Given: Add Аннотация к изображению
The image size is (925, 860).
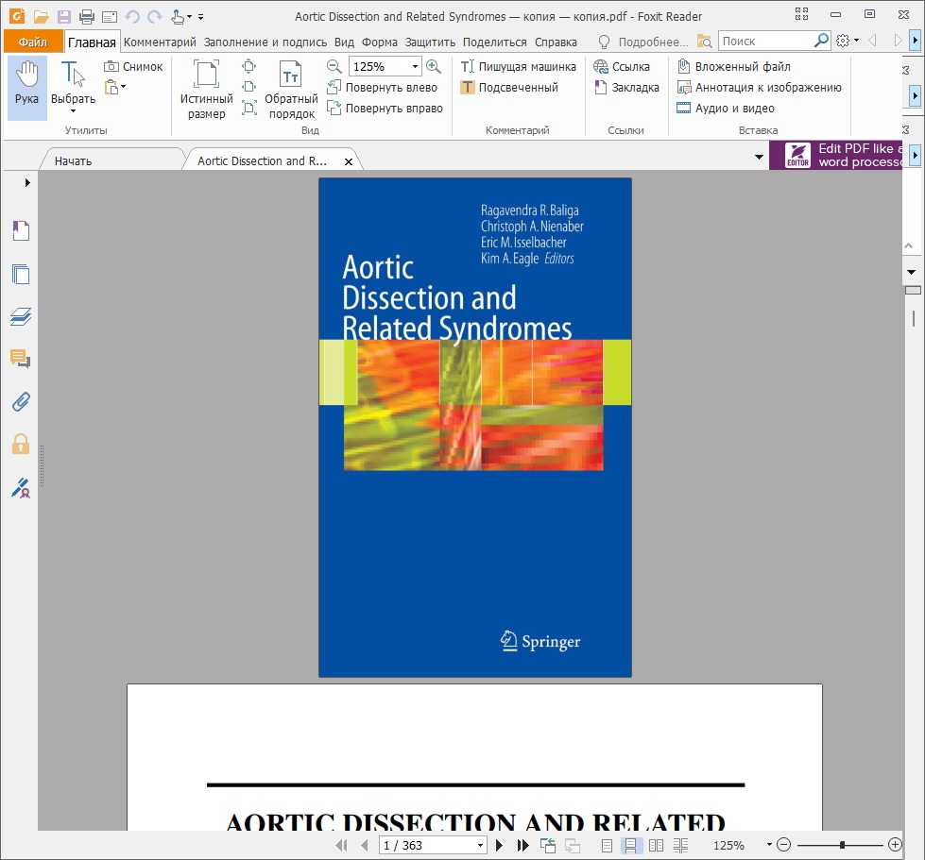Looking at the screenshot, I should point(760,87).
